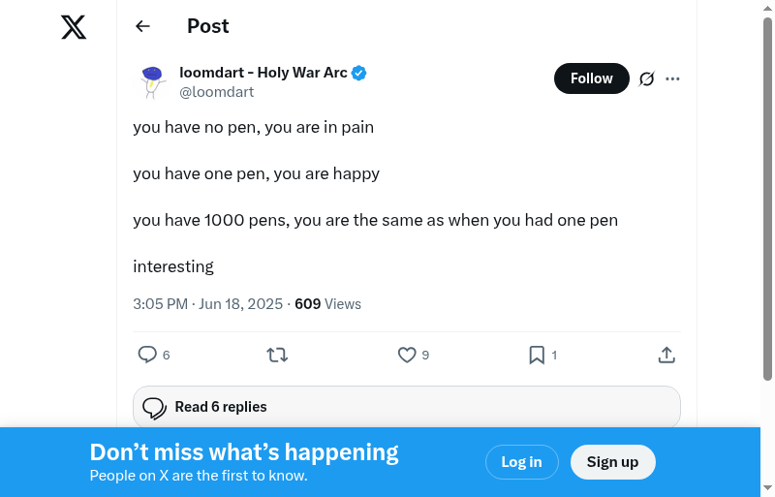775x497 pixels.
Task: Click the 609 Views count
Action: 327,304
